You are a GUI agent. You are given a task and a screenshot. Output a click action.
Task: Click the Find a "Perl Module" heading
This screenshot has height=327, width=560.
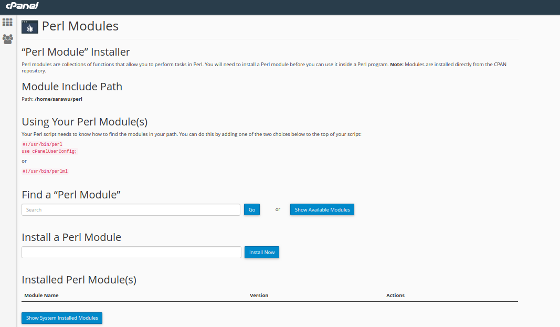pyautogui.click(x=71, y=195)
